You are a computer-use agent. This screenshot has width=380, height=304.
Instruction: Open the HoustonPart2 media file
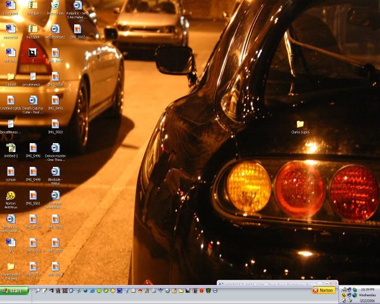[55, 29]
